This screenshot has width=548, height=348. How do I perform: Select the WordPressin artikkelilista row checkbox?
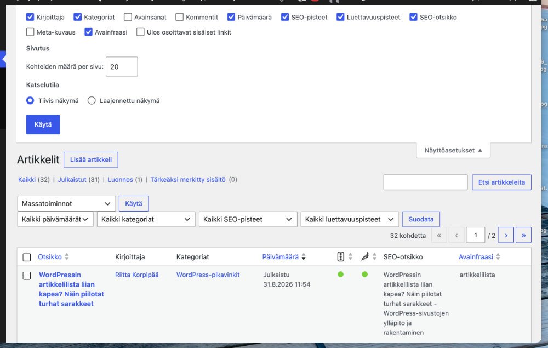coord(26,276)
